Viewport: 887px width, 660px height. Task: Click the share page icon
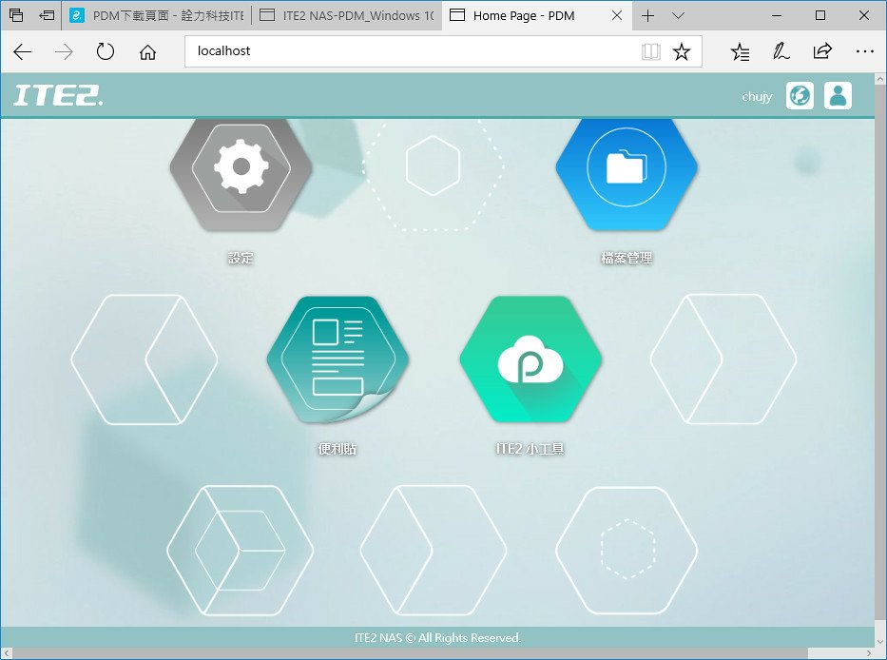822,52
